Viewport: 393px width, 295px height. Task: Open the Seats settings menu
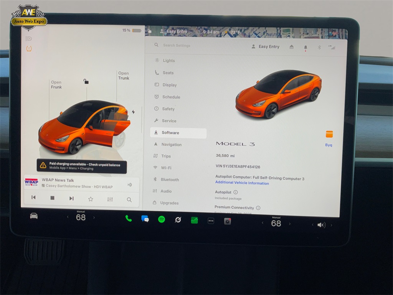pyautogui.click(x=164, y=73)
